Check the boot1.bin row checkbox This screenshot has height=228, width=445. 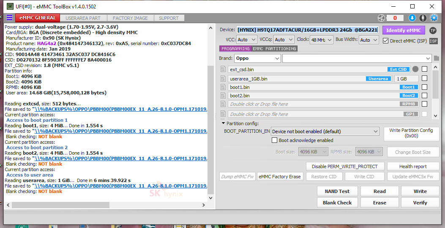[424, 87]
